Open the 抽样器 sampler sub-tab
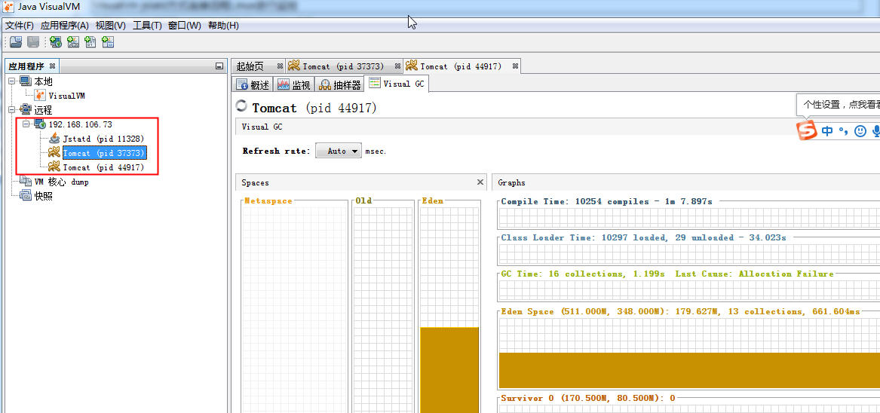880x413 pixels. [x=339, y=84]
